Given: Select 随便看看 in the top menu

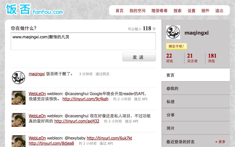Looking at the screenshot, I should click(x=160, y=11).
